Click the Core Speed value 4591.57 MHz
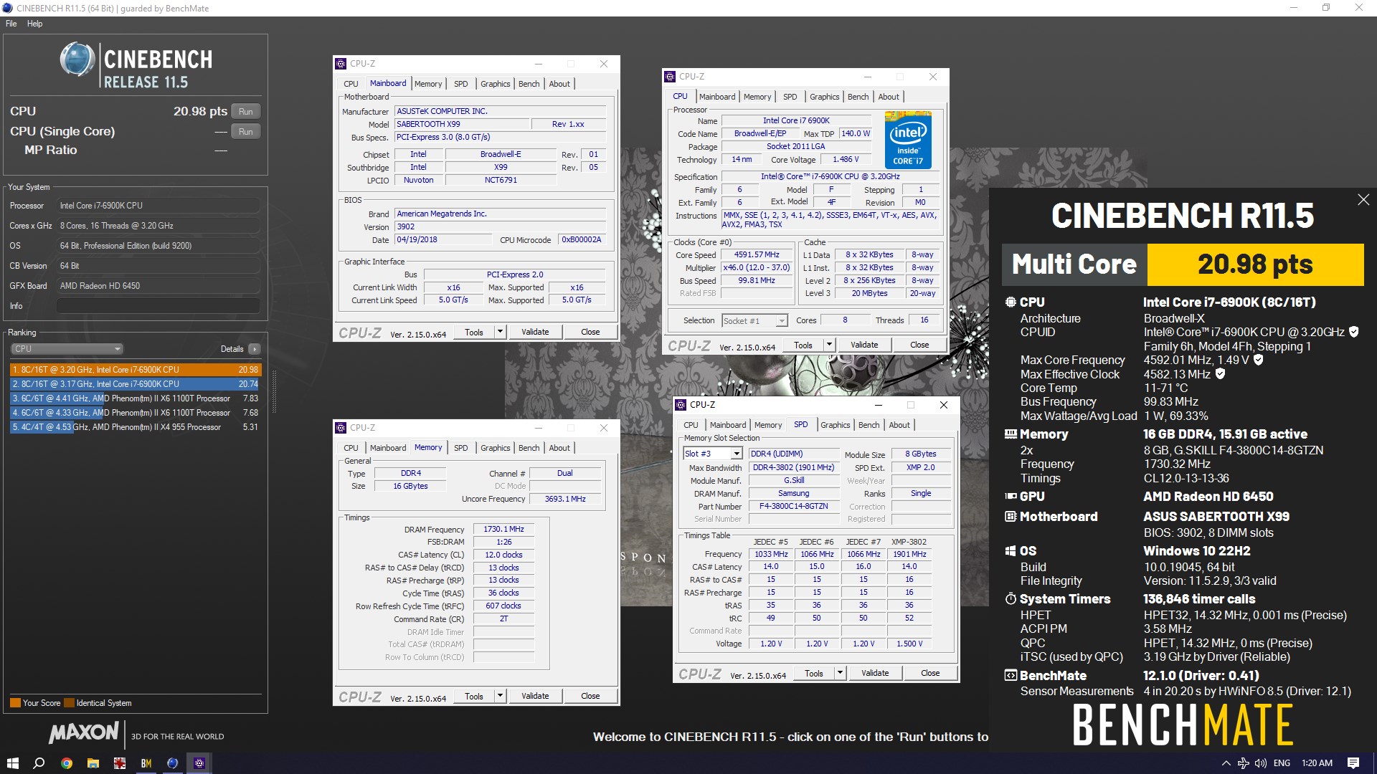This screenshot has width=1377, height=774. click(757, 254)
